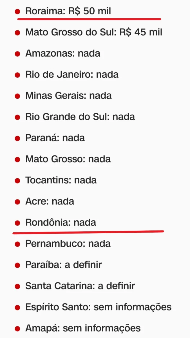Viewport: 190px width, 338px height.
Task: Click the Roraima: R$ 50 mil entry
Action: (x=68, y=11)
